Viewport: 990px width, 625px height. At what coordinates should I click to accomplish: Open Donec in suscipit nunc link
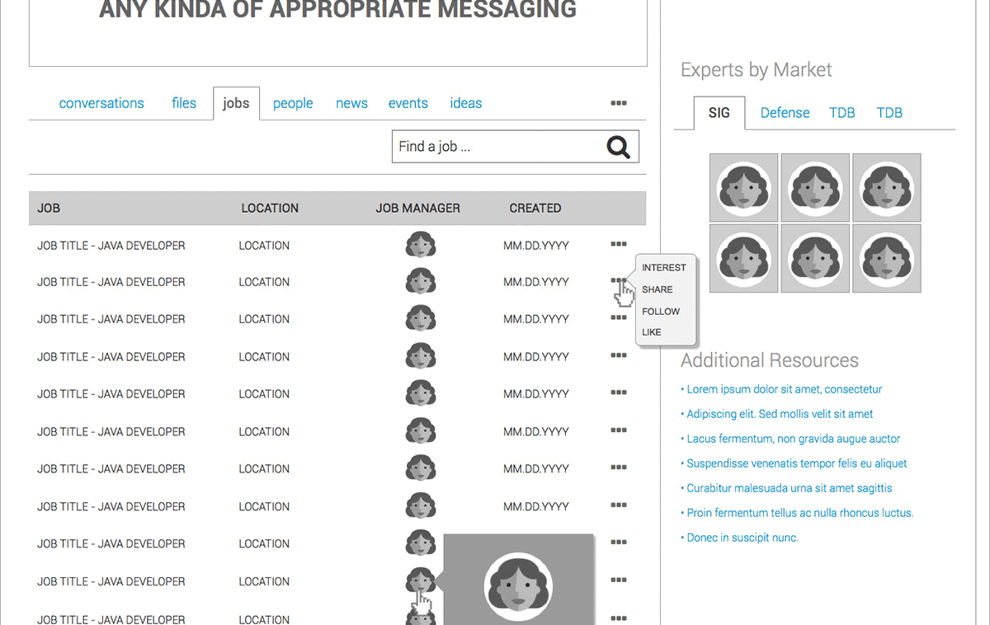[742, 538]
